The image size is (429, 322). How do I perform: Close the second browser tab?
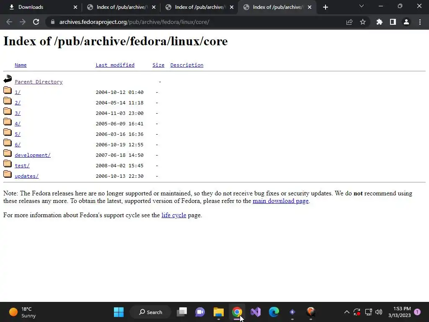[x=154, y=7]
